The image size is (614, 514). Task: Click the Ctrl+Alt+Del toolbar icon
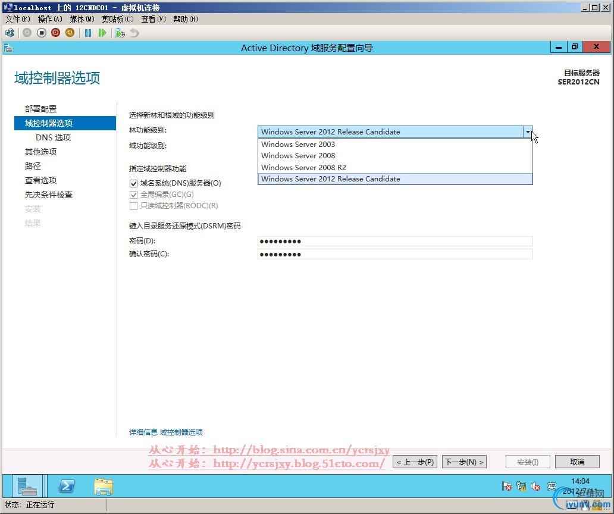point(10,33)
